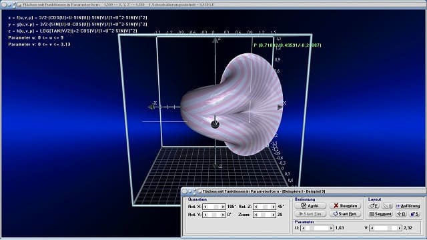Screen dimensions: 427x240
Task: Decrease Rot. X with left arrow
Action: (x=205, y=207)
